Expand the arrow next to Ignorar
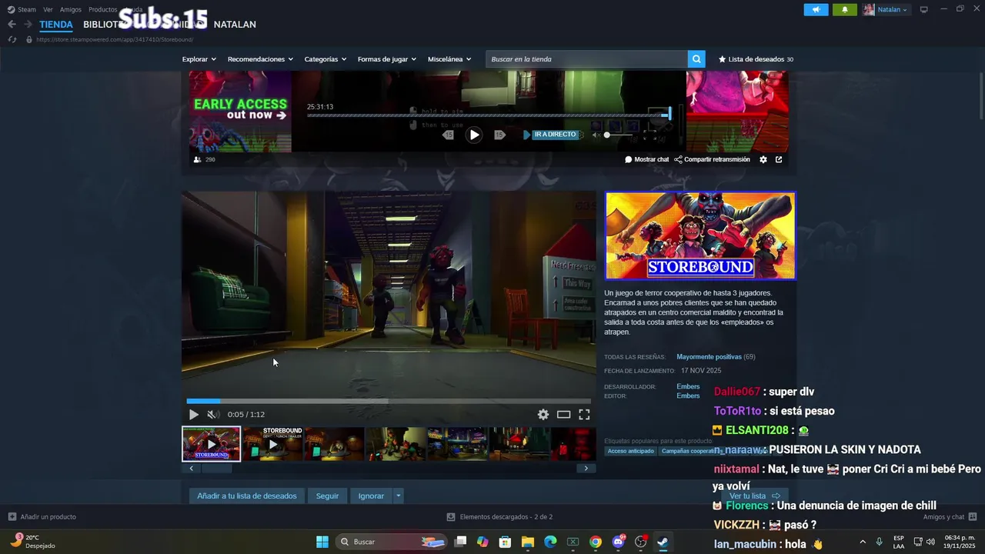 (398, 496)
